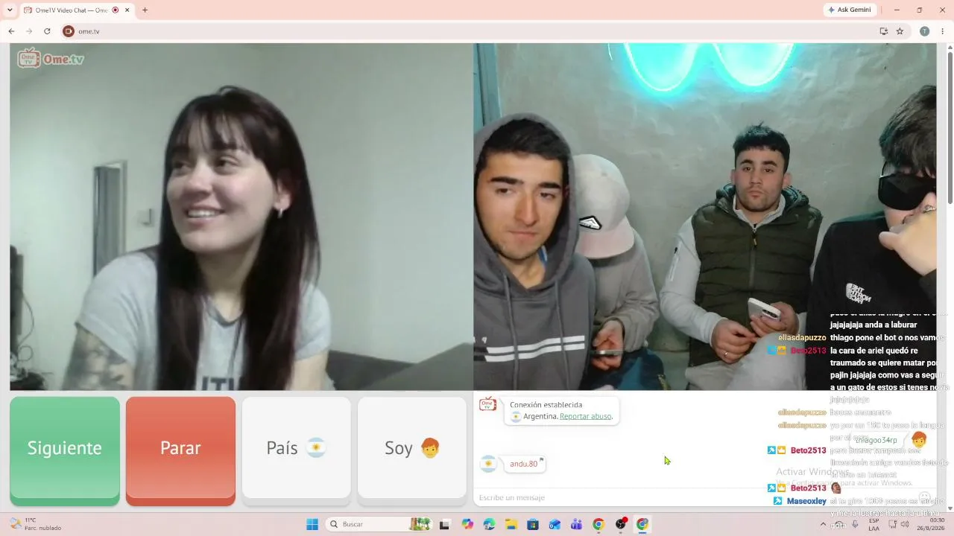Open the tab search dropdown arrow
This screenshot has height=536, width=954.
pyautogui.click(x=10, y=10)
